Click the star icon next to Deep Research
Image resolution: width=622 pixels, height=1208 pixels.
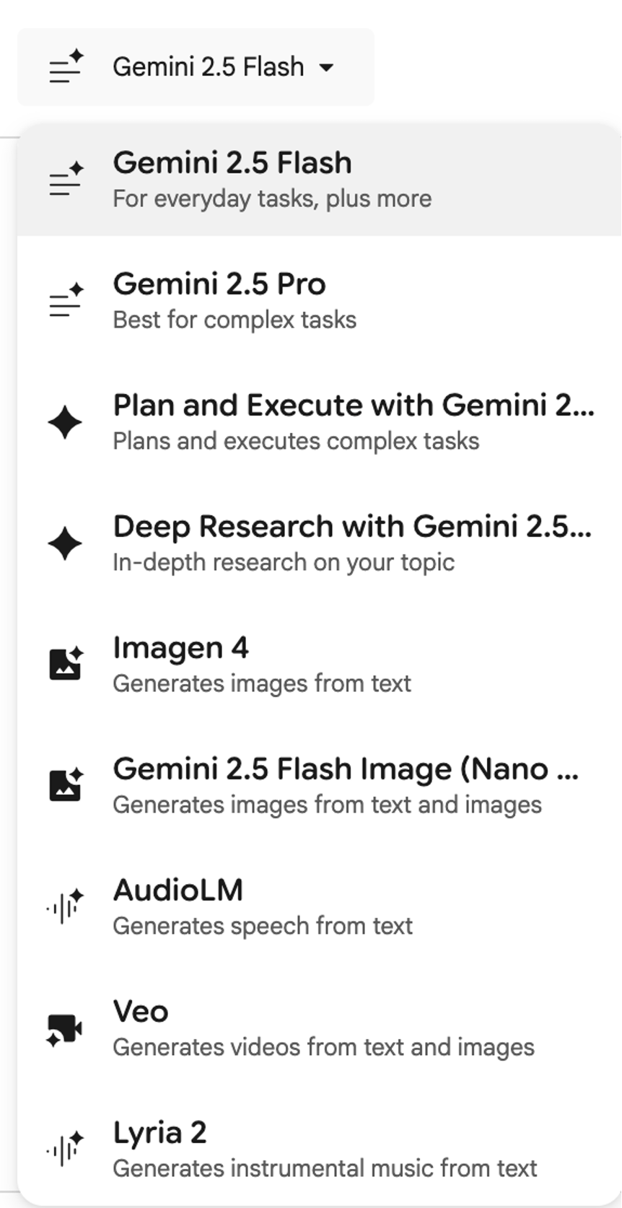point(65,543)
